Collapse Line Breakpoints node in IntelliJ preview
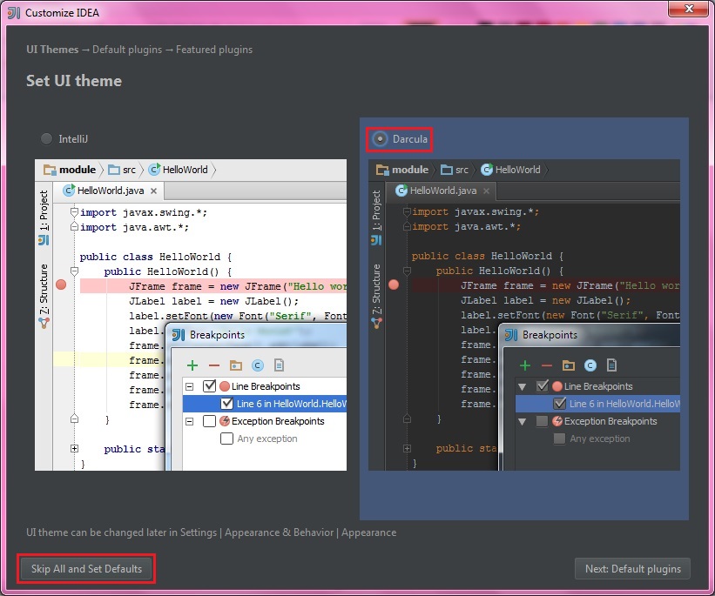Screen dimensions: 715x596 [189, 387]
